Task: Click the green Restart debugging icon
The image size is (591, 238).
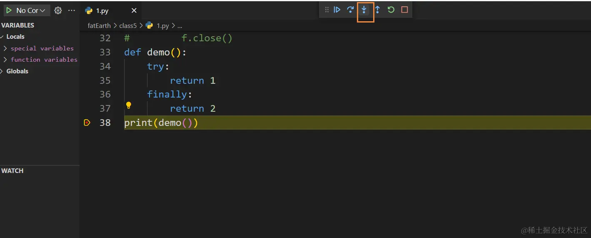Action: (x=391, y=10)
